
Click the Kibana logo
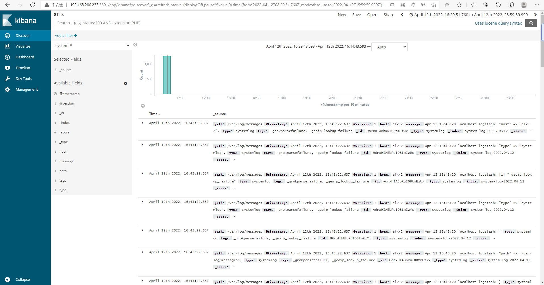pyautogui.click(x=20, y=20)
